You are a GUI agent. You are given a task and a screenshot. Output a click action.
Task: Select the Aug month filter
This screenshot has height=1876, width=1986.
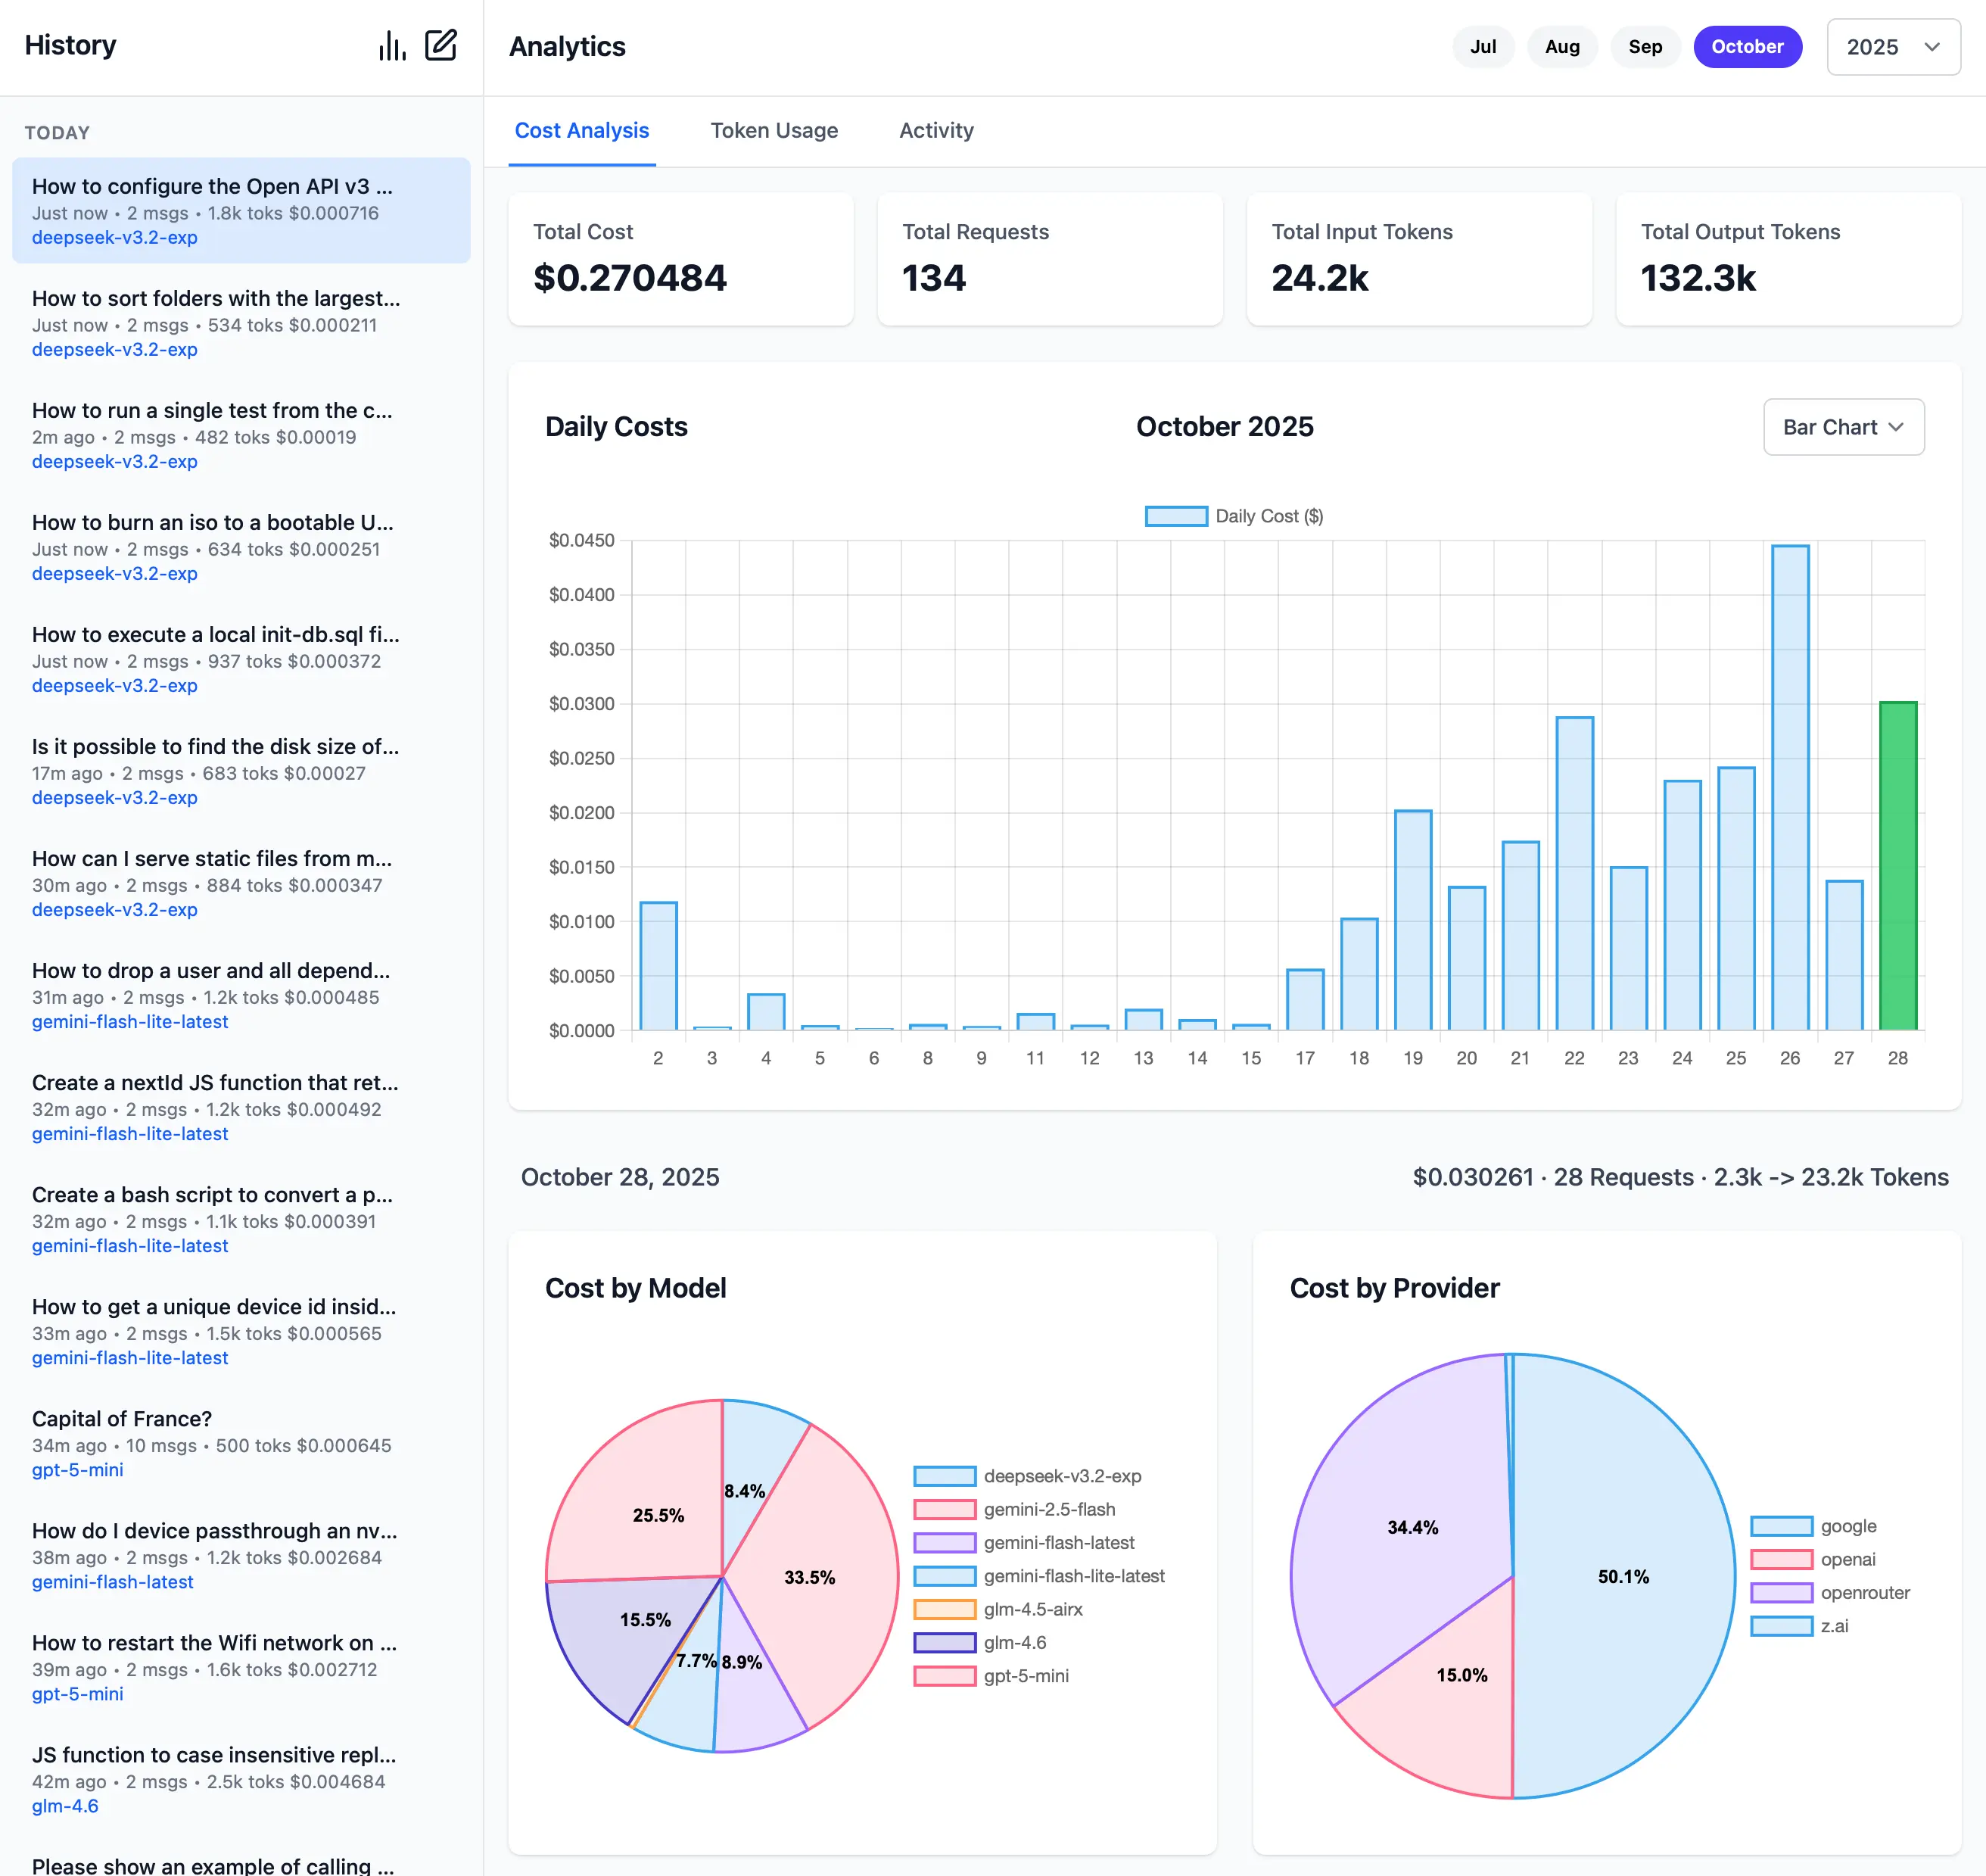(1562, 46)
